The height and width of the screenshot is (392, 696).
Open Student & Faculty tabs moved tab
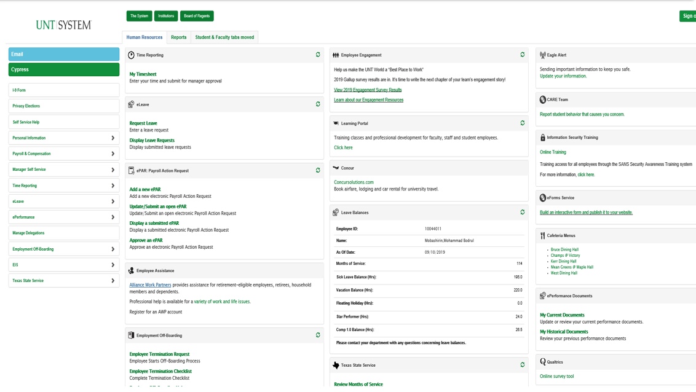224,37
